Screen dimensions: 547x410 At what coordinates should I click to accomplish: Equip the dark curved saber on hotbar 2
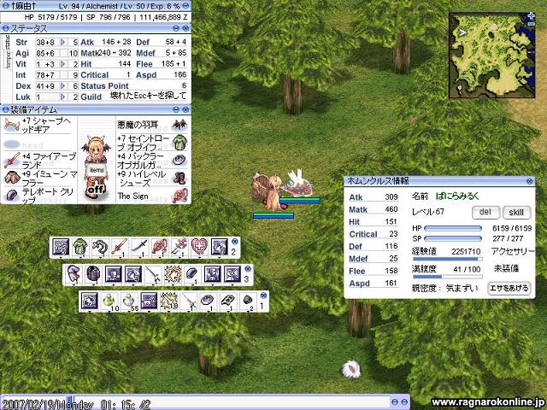tap(139, 247)
